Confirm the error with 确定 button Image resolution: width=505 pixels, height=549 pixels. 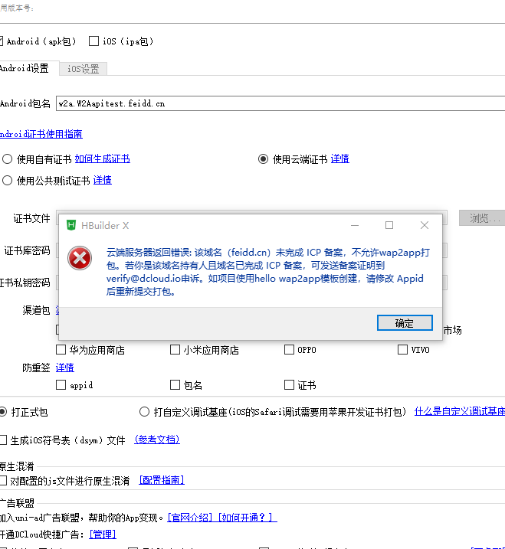(405, 323)
